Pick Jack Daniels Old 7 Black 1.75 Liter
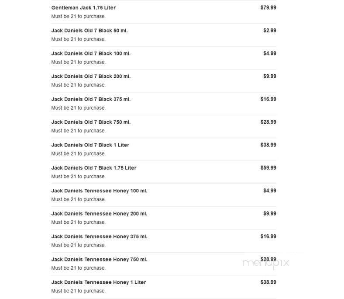This screenshot has width=344, height=299. [93, 168]
